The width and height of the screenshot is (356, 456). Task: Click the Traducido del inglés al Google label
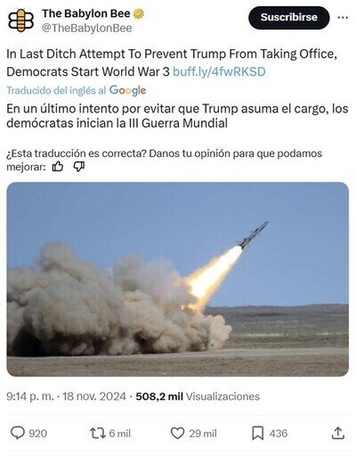pyautogui.click(x=77, y=90)
